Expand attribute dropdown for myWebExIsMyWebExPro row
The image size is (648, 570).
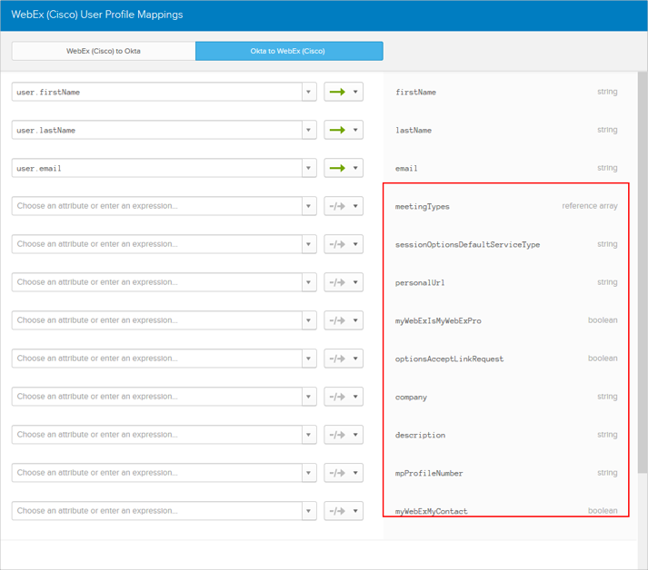(x=309, y=320)
